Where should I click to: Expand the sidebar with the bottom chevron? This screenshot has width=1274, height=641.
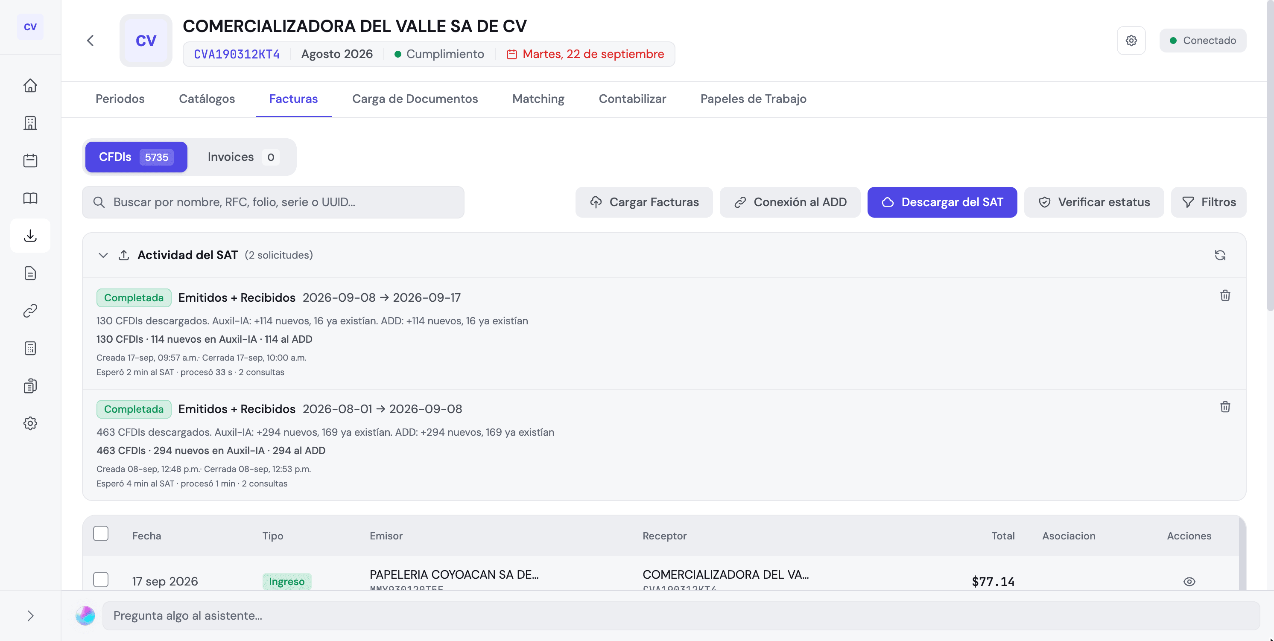click(x=30, y=616)
